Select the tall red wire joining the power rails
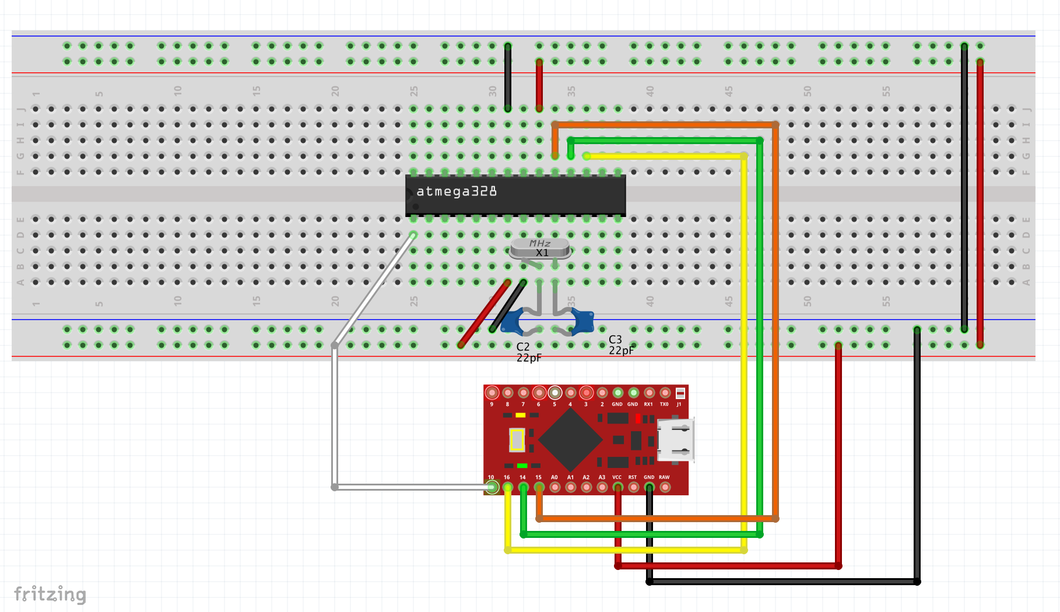 (x=980, y=203)
